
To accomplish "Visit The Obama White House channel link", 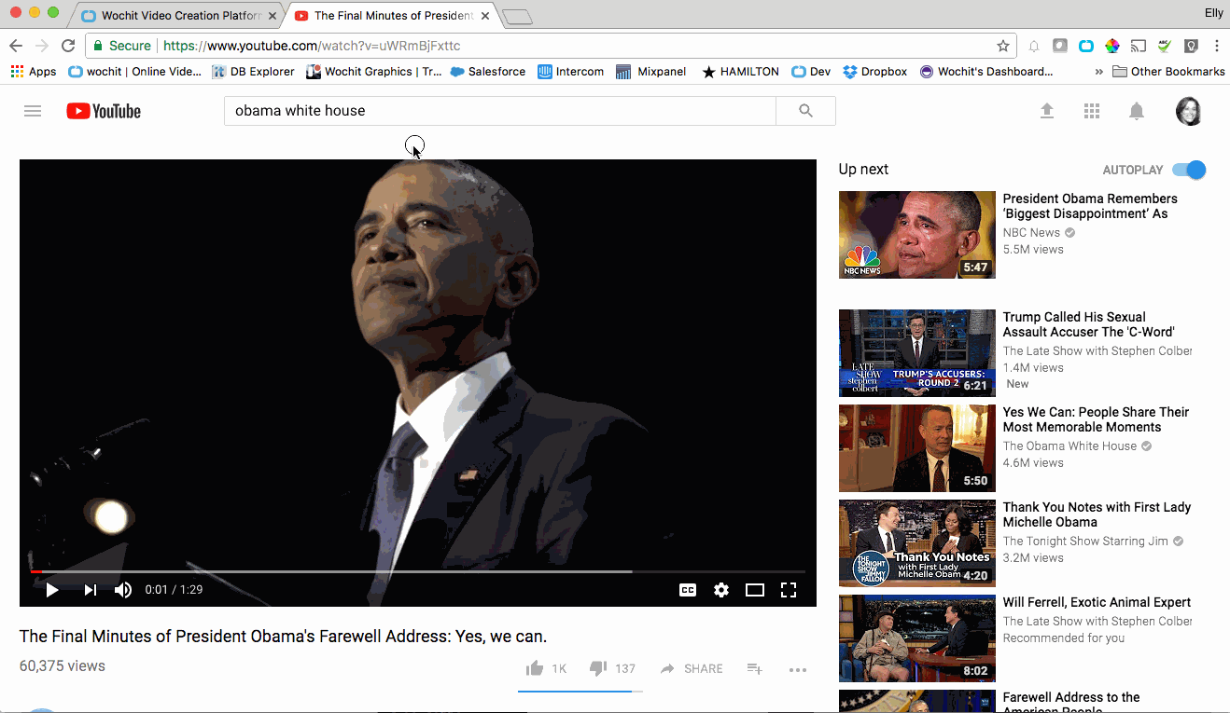I will click(x=1069, y=446).
